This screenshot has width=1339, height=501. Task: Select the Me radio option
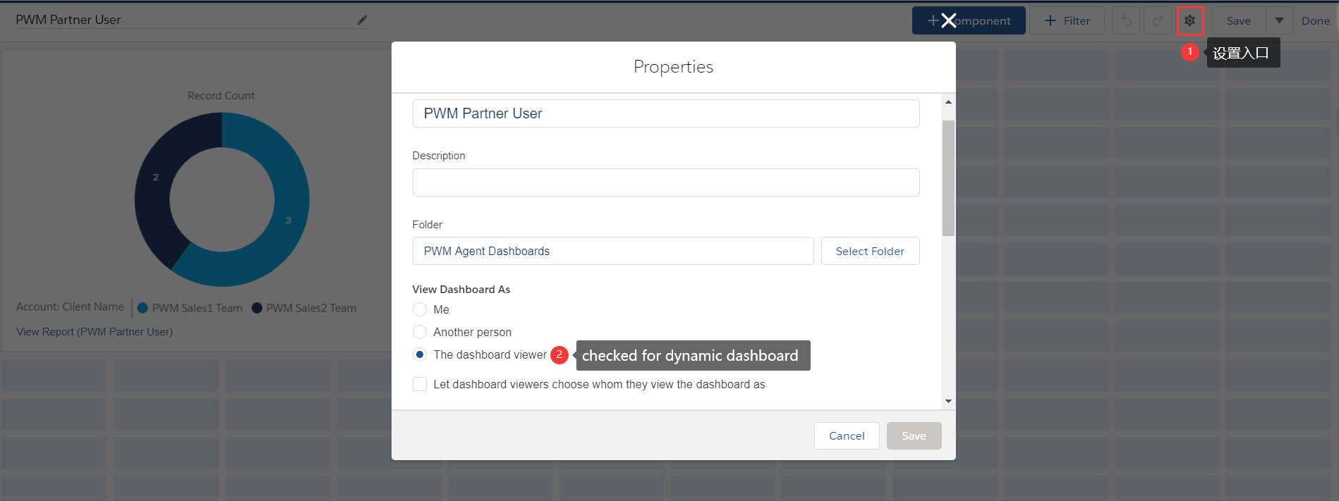point(420,309)
